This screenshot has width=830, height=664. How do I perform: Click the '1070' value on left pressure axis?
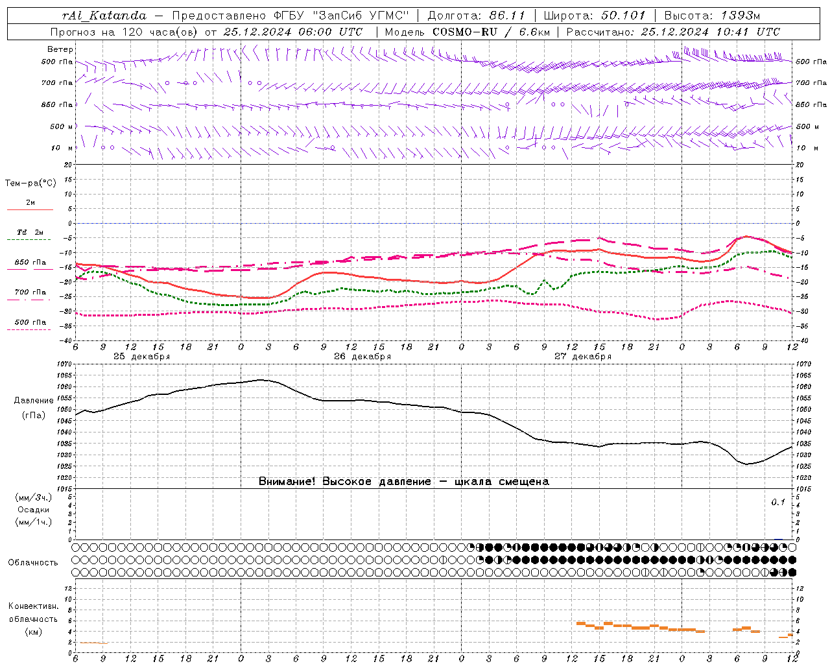pyautogui.click(x=64, y=364)
